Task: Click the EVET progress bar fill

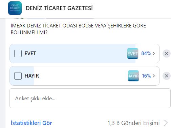Action: [72, 54]
